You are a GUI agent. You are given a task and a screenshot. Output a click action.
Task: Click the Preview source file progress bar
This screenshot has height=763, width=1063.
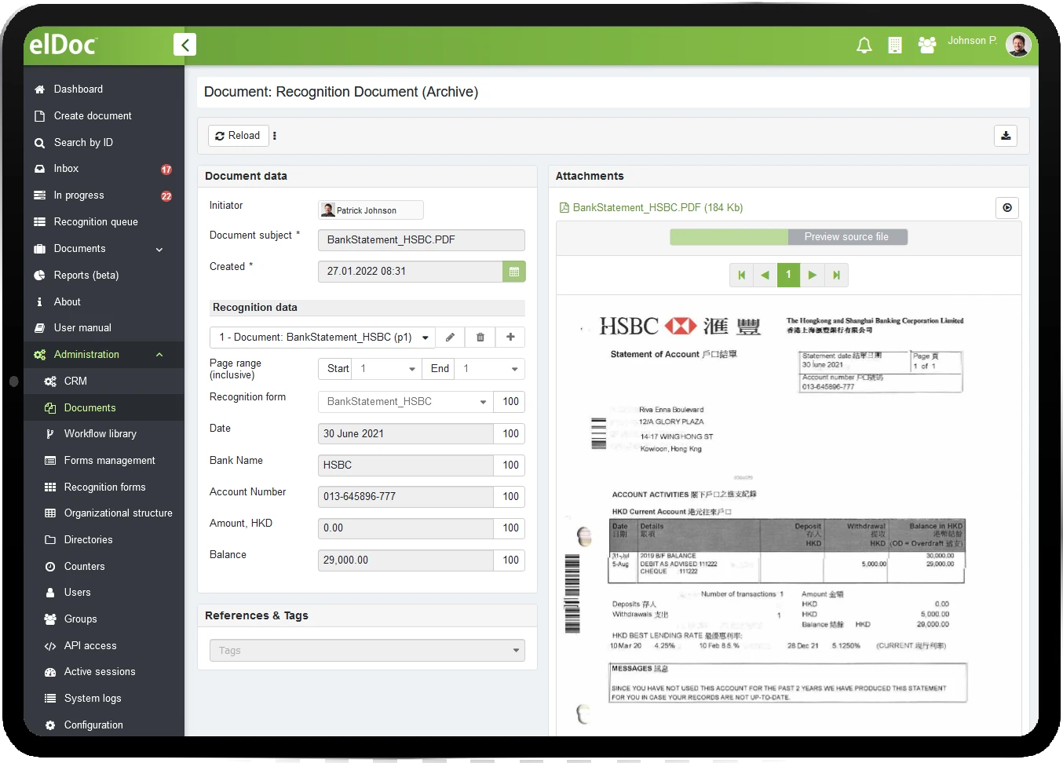[x=789, y=237]
